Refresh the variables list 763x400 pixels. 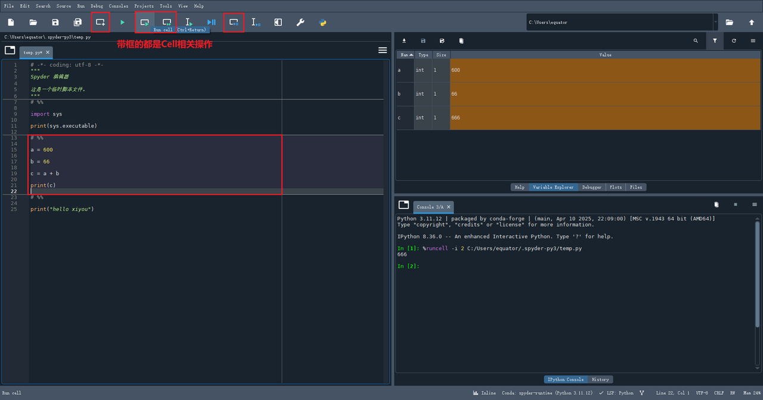[734, 41]
